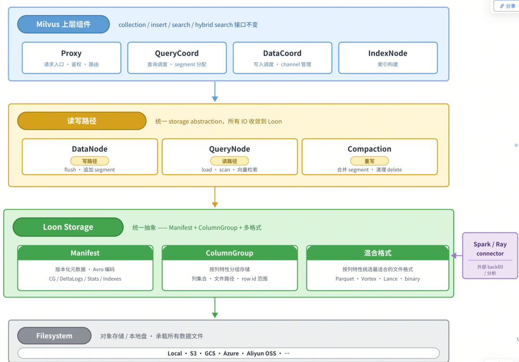Click text "Parquet · Vortex · Lance · binary"
The height and width of the screenshot is (362, 519).
[378, 279]
